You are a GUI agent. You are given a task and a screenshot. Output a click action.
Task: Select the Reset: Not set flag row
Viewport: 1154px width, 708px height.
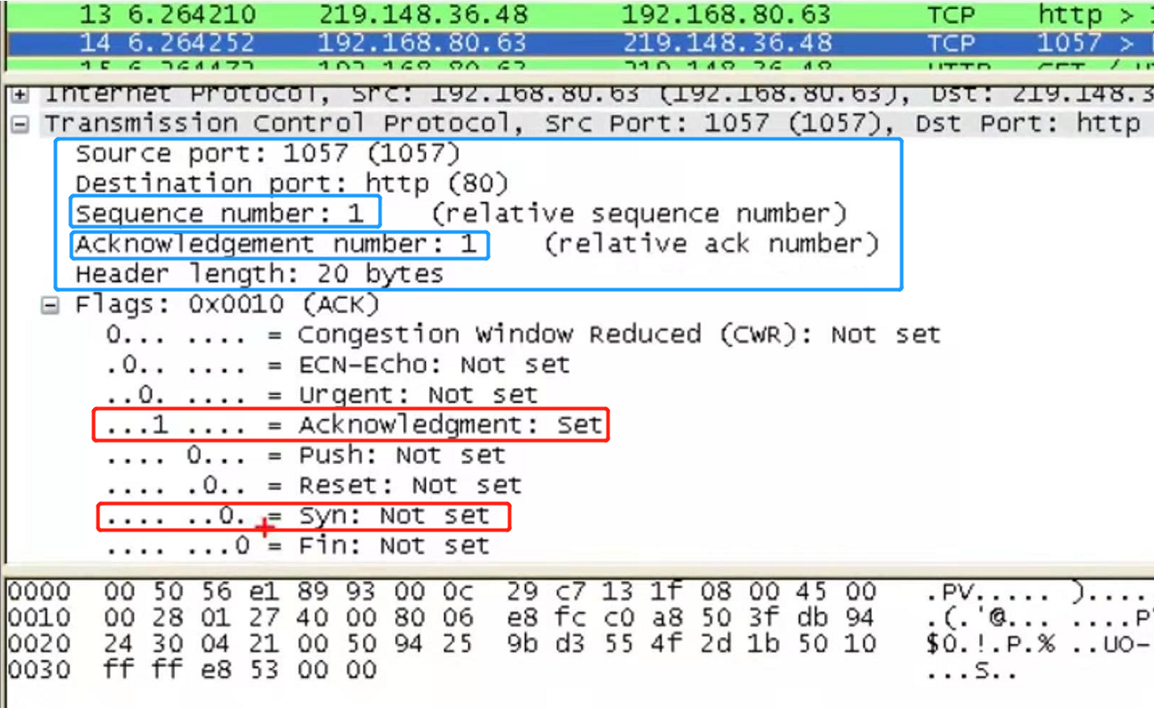pos(313,485)
